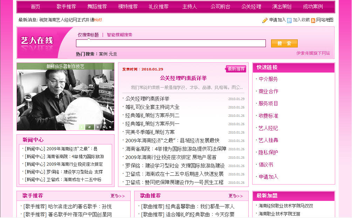352x218 pixels.
Task: Click the 最新推荐 ribbon badge
Action: coord(236,69)
